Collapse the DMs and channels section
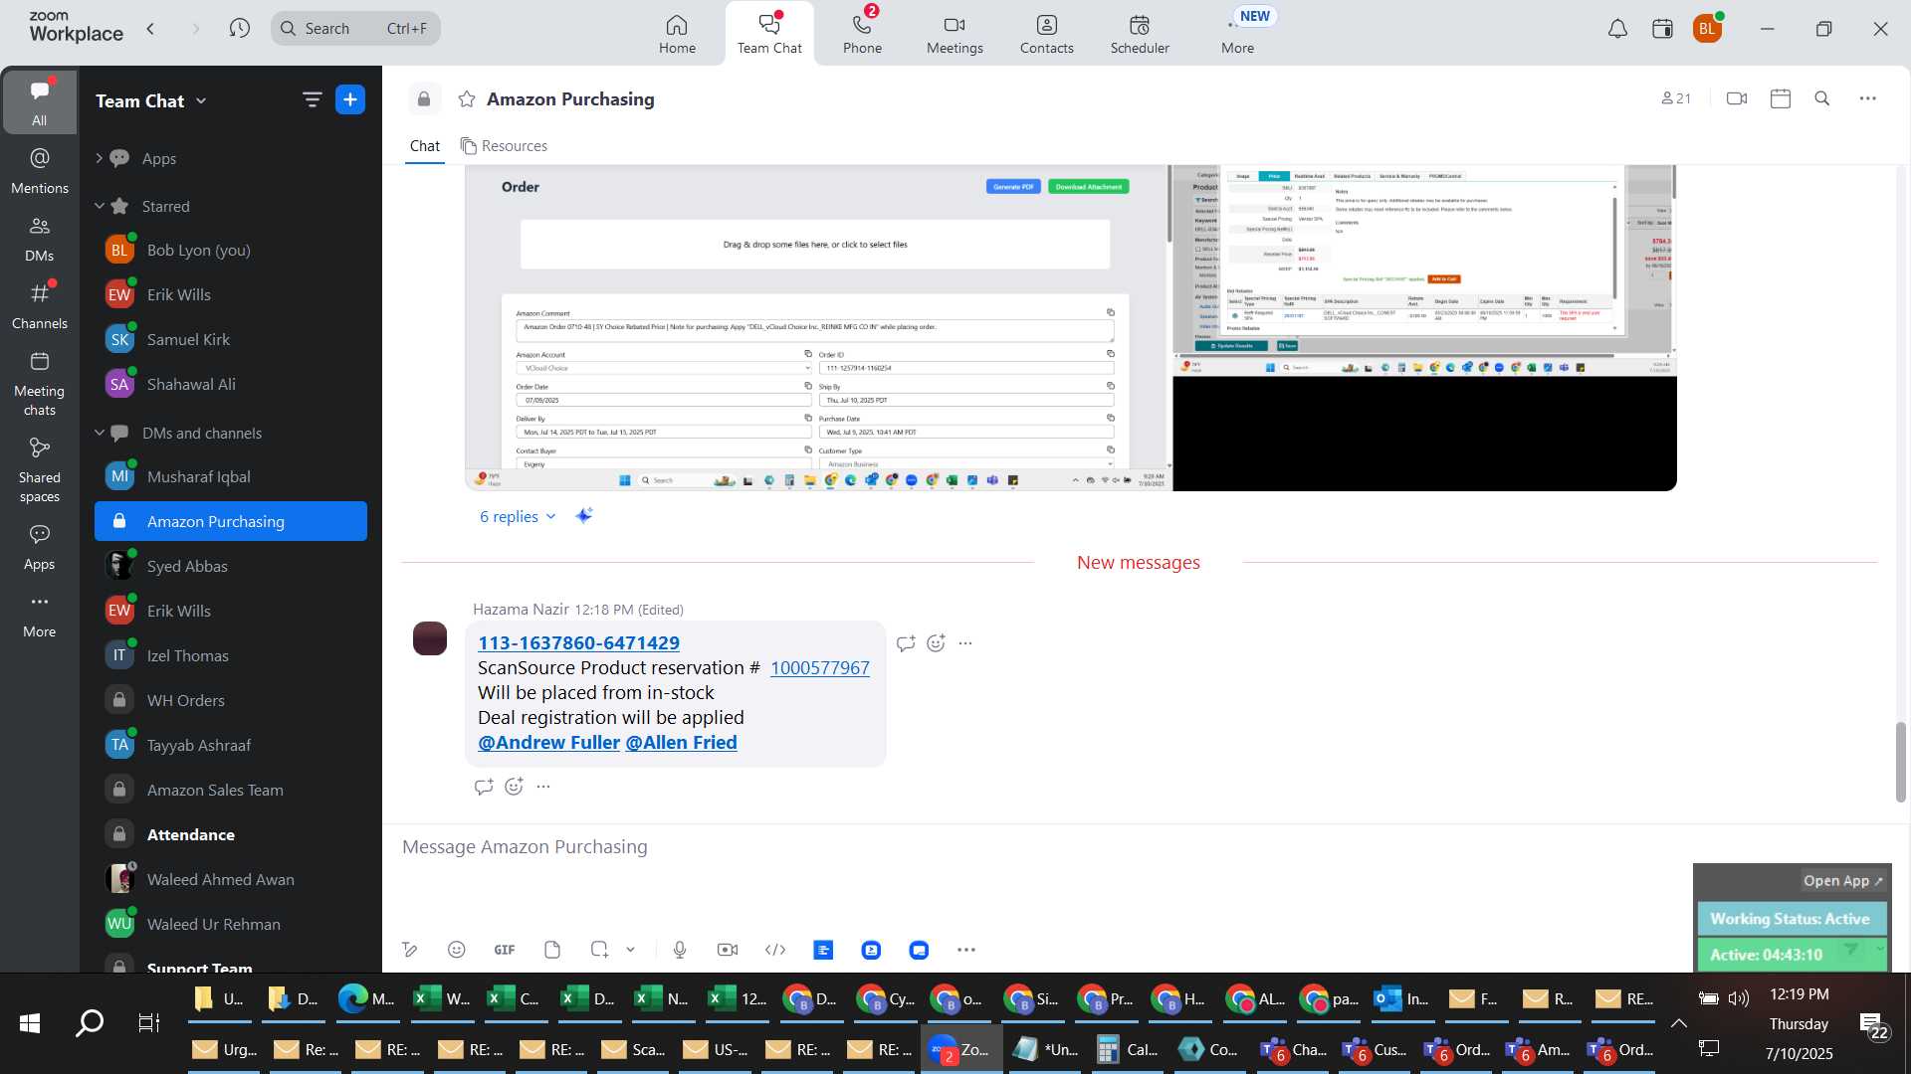The width and height of the screenshot is (1911, 1074). 99,433
